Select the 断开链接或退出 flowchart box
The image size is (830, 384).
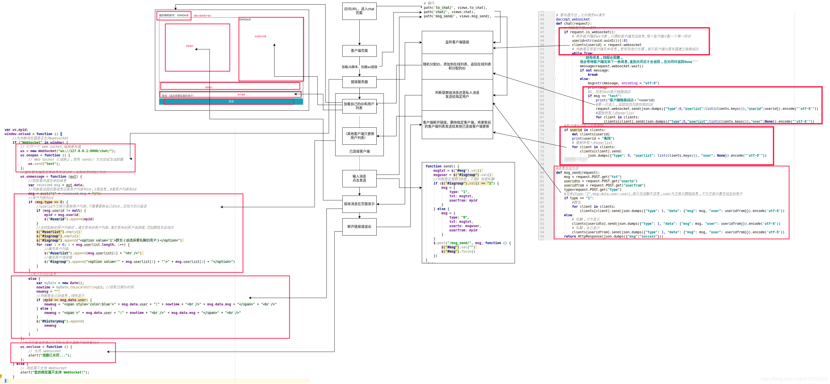point(359,227)
